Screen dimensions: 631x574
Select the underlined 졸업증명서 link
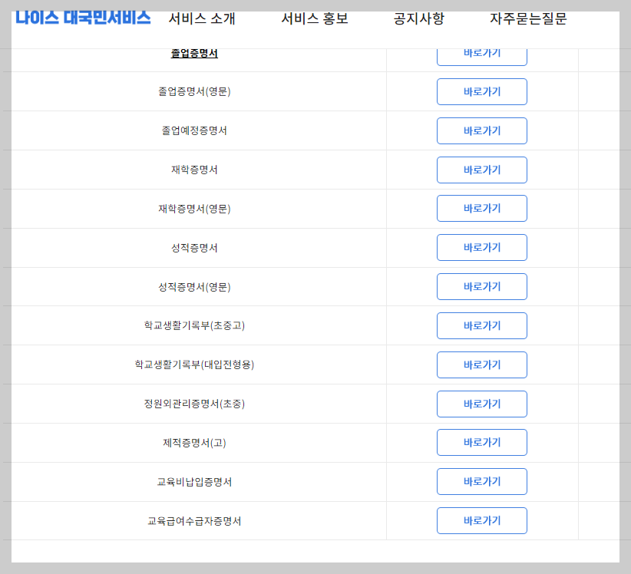[196, 52]
